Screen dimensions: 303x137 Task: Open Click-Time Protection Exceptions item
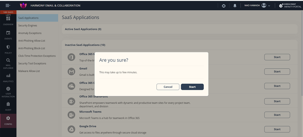pyautogui.click(x=37, y=56)
